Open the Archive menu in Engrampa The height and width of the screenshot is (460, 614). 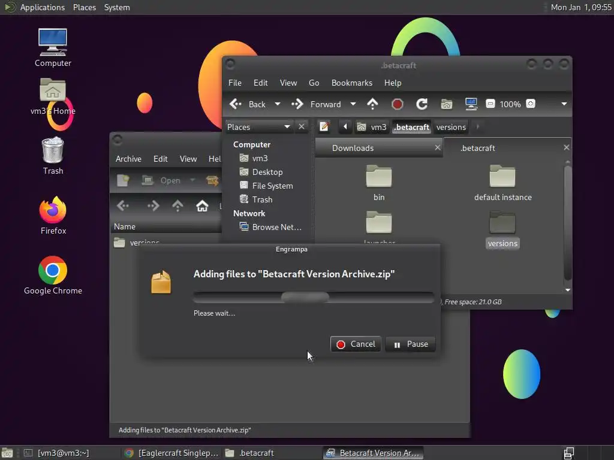[128, 159]
